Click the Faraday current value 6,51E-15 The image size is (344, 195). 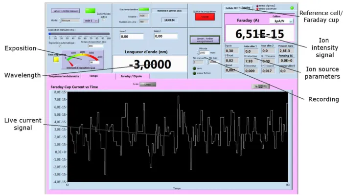(x=260, y=34)
